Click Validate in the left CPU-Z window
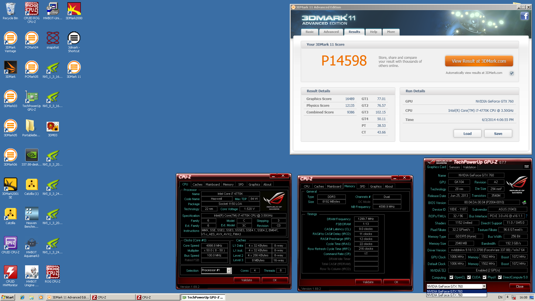 (x=247, y=280)
